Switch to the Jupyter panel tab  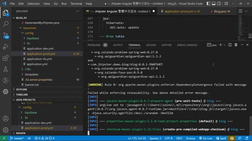pyautogui.click(x=166, y=45)
